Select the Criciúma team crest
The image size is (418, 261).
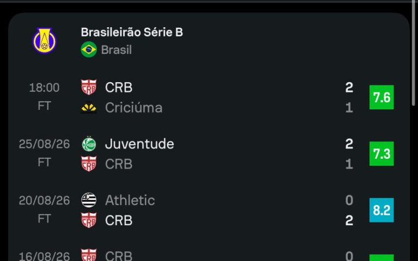tap(89, 108)
